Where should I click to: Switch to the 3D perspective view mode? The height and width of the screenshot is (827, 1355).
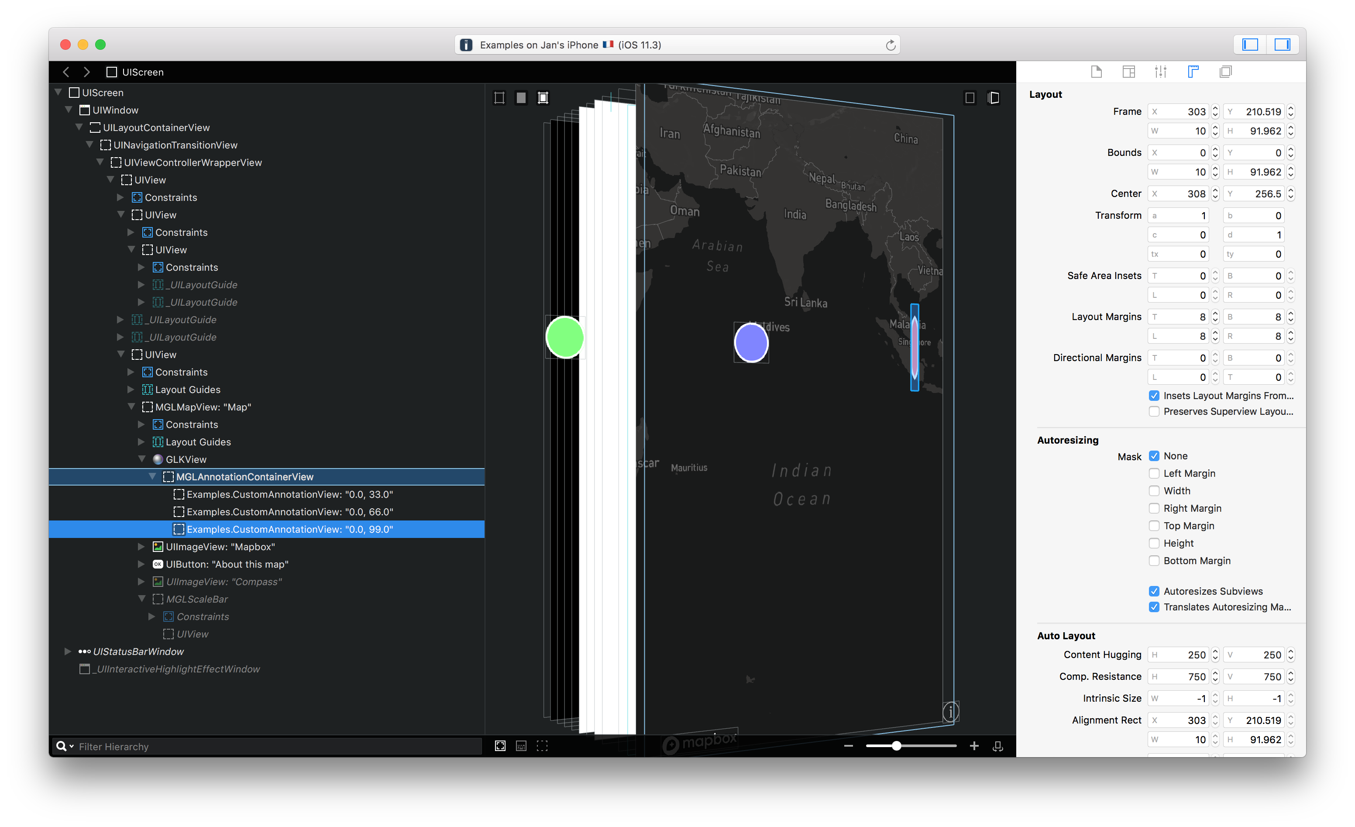993,98
